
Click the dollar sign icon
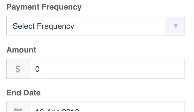pyautogui.click(x=18, y=69)
